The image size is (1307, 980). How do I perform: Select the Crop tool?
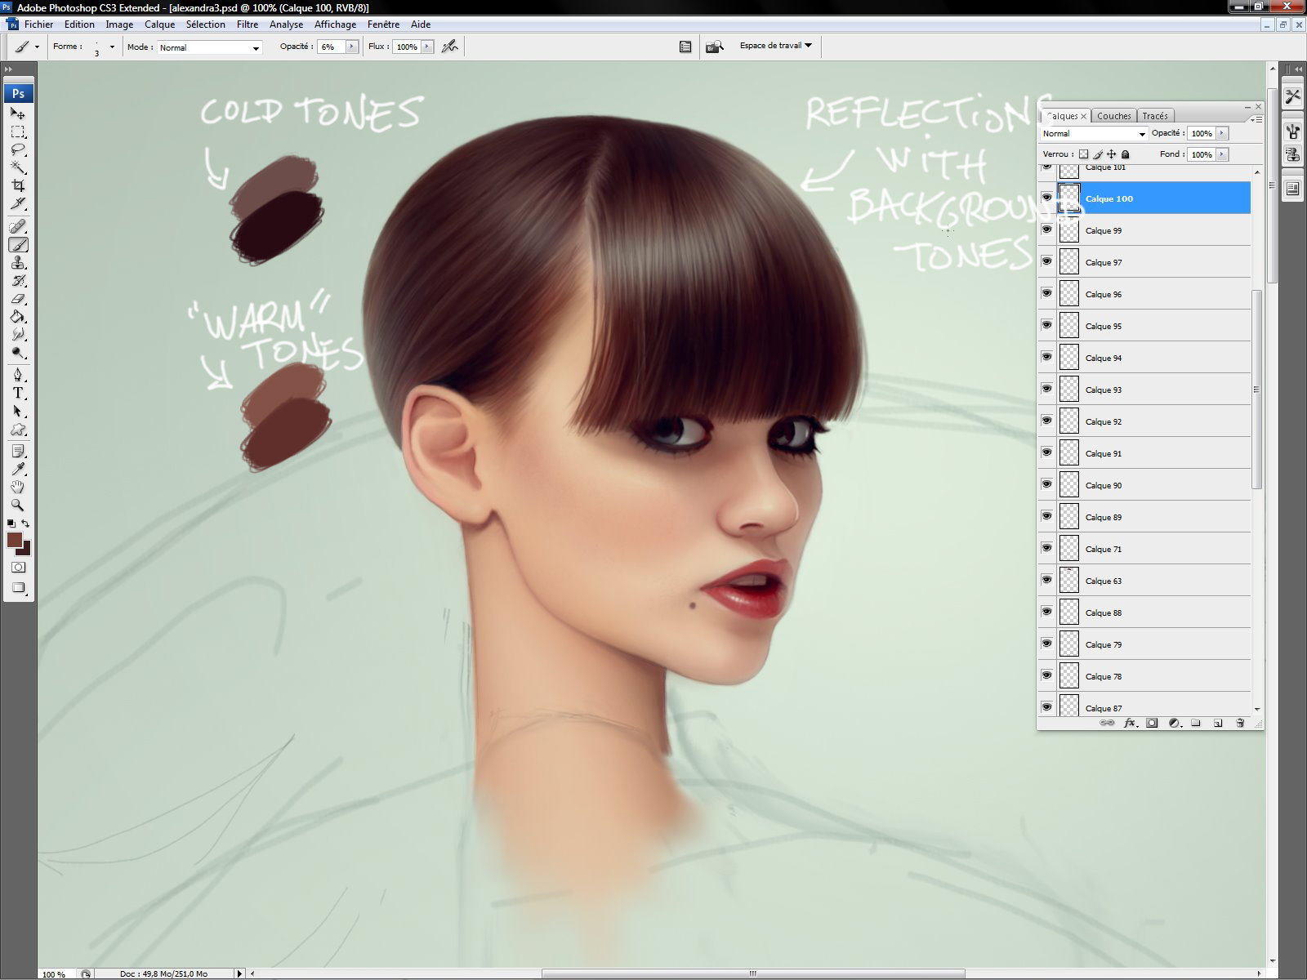[x=18, y=186]
